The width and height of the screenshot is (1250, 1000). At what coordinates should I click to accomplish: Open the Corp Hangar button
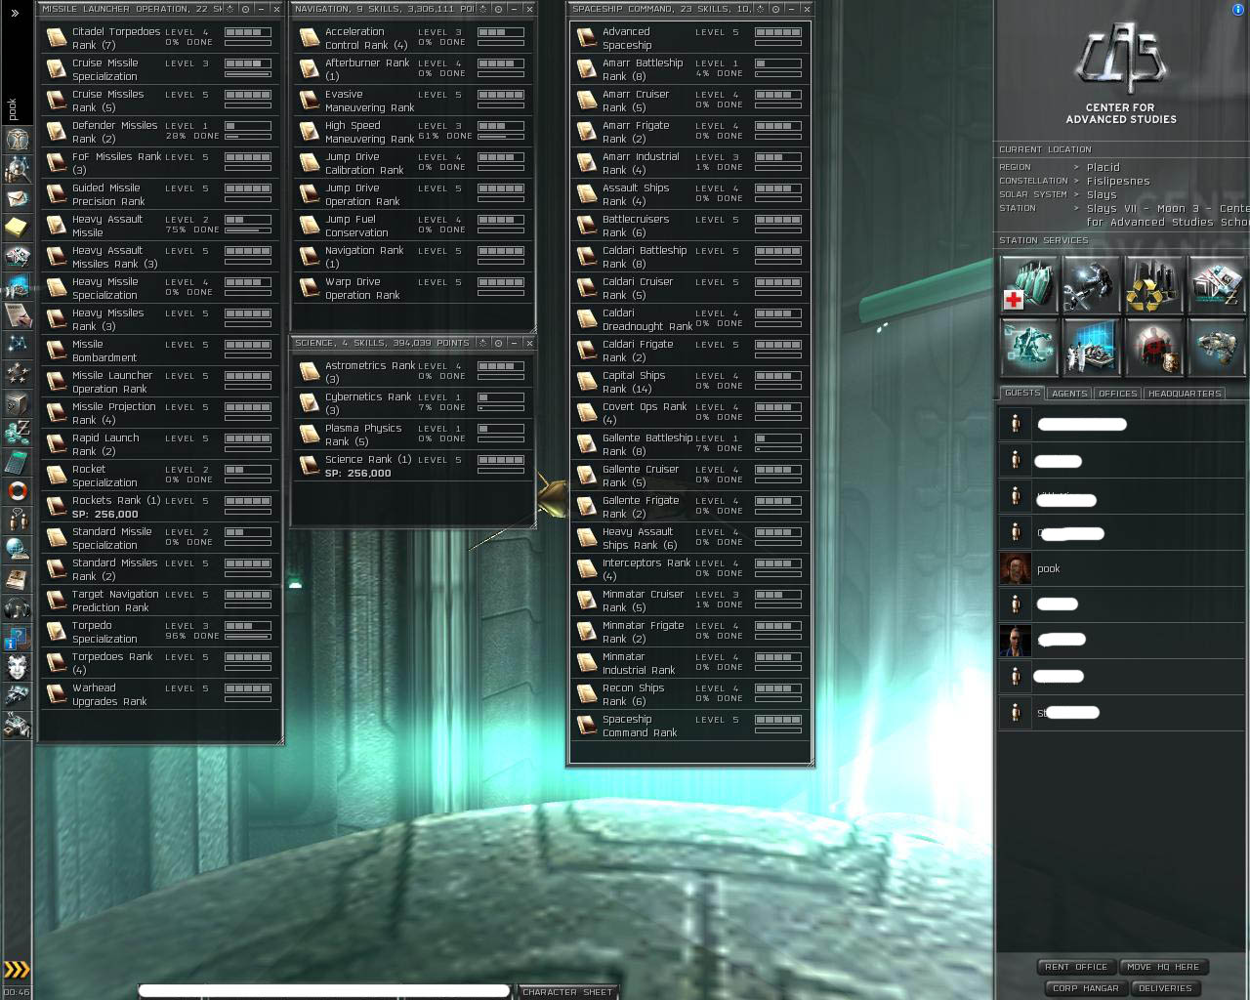pyautogui.click(x=1085, y=988)
